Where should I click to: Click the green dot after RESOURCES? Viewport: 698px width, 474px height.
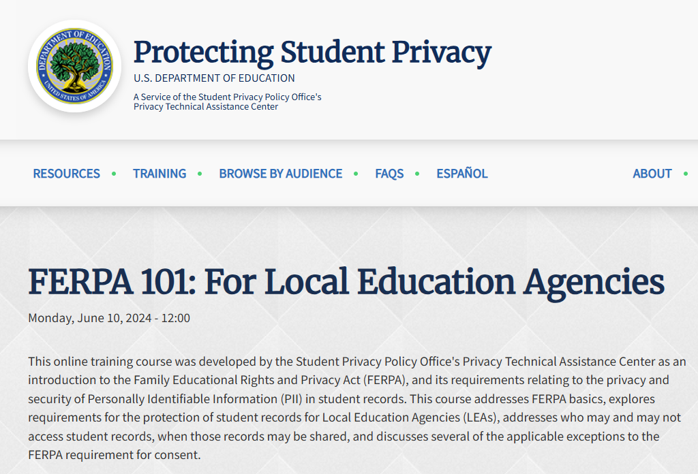(x=112, y=174)
